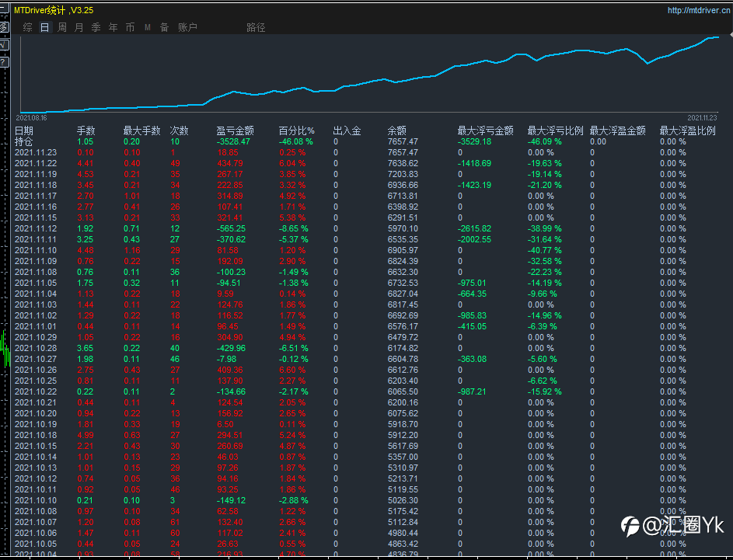Open the mtdriver.cn website link
Image resolution: width=733 pixels, height=560 pixels.
click(698, 10)
